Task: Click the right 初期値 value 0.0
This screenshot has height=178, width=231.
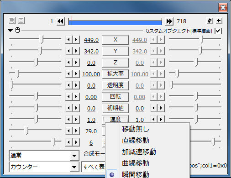Action: coord(140,109)
